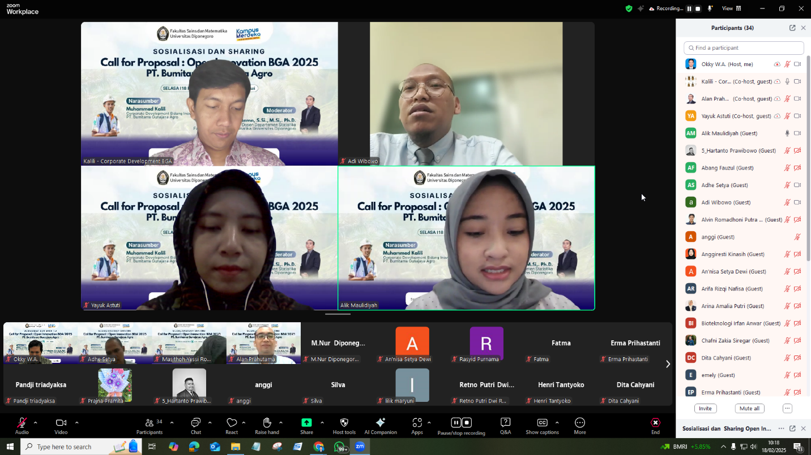Close the Participants panel
Screen dimensions: 811x455
click(803, 28)
